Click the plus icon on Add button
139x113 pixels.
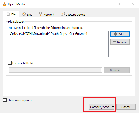pos(115,34)
